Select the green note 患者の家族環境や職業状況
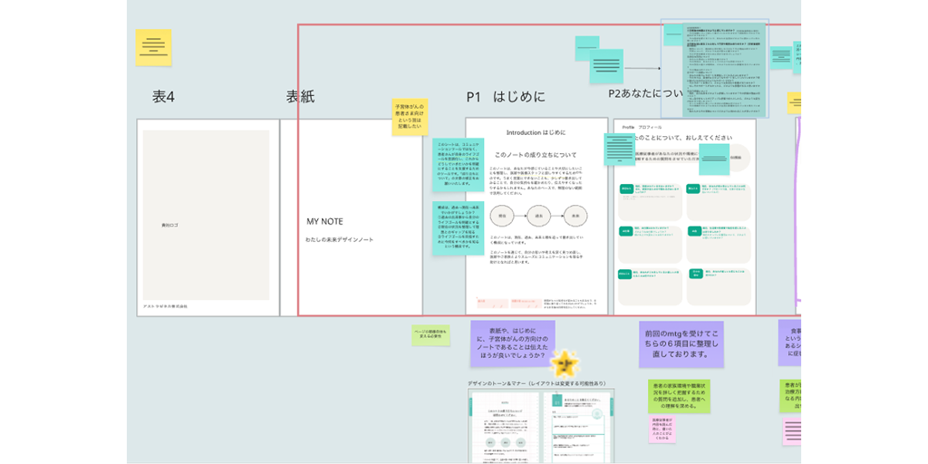 pos(679,396)
